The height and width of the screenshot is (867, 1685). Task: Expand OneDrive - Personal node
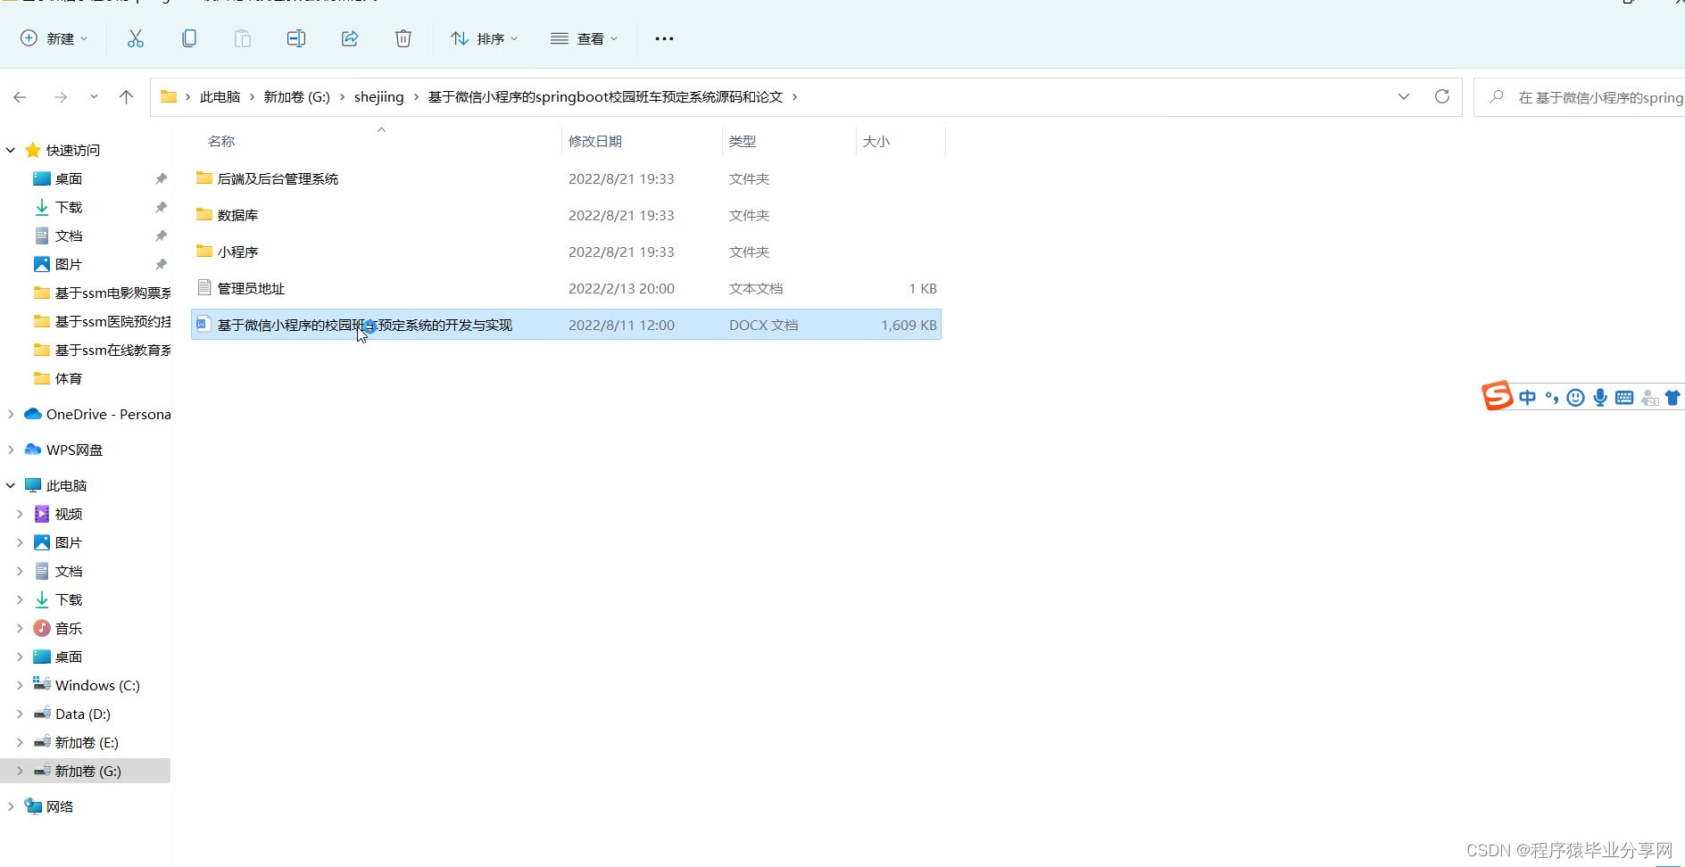point(11,414)
